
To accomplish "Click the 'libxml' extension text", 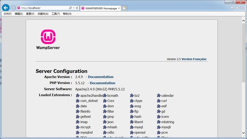I will [139, 122].
